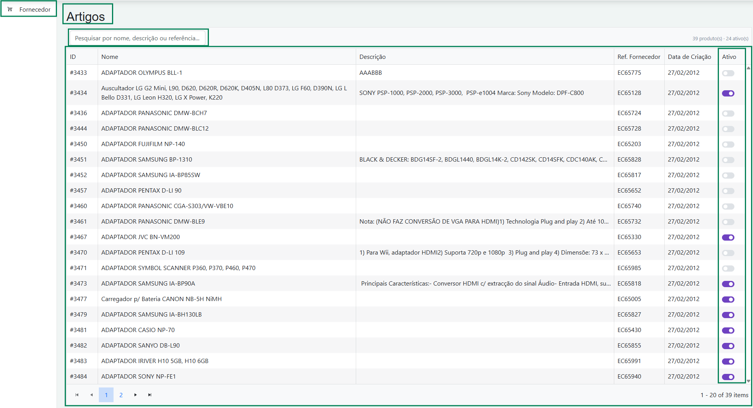Disable the Ativo switch for #3434
This screenshot has width=753, height=408.
(x=728, y=93)
